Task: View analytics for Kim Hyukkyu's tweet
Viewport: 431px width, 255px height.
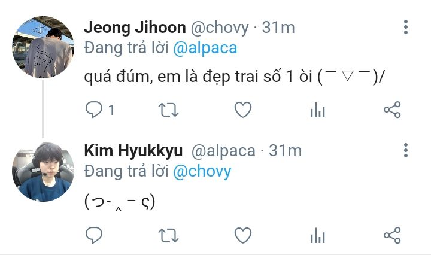Action: [x=318, y=235]
